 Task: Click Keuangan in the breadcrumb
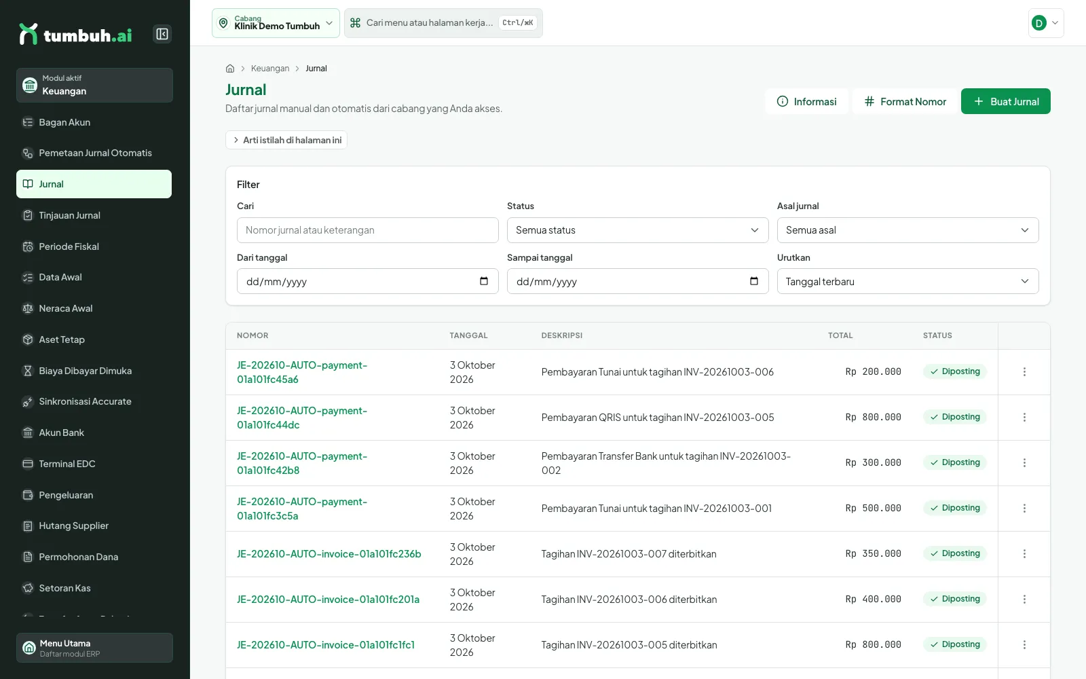click(270, 69)
